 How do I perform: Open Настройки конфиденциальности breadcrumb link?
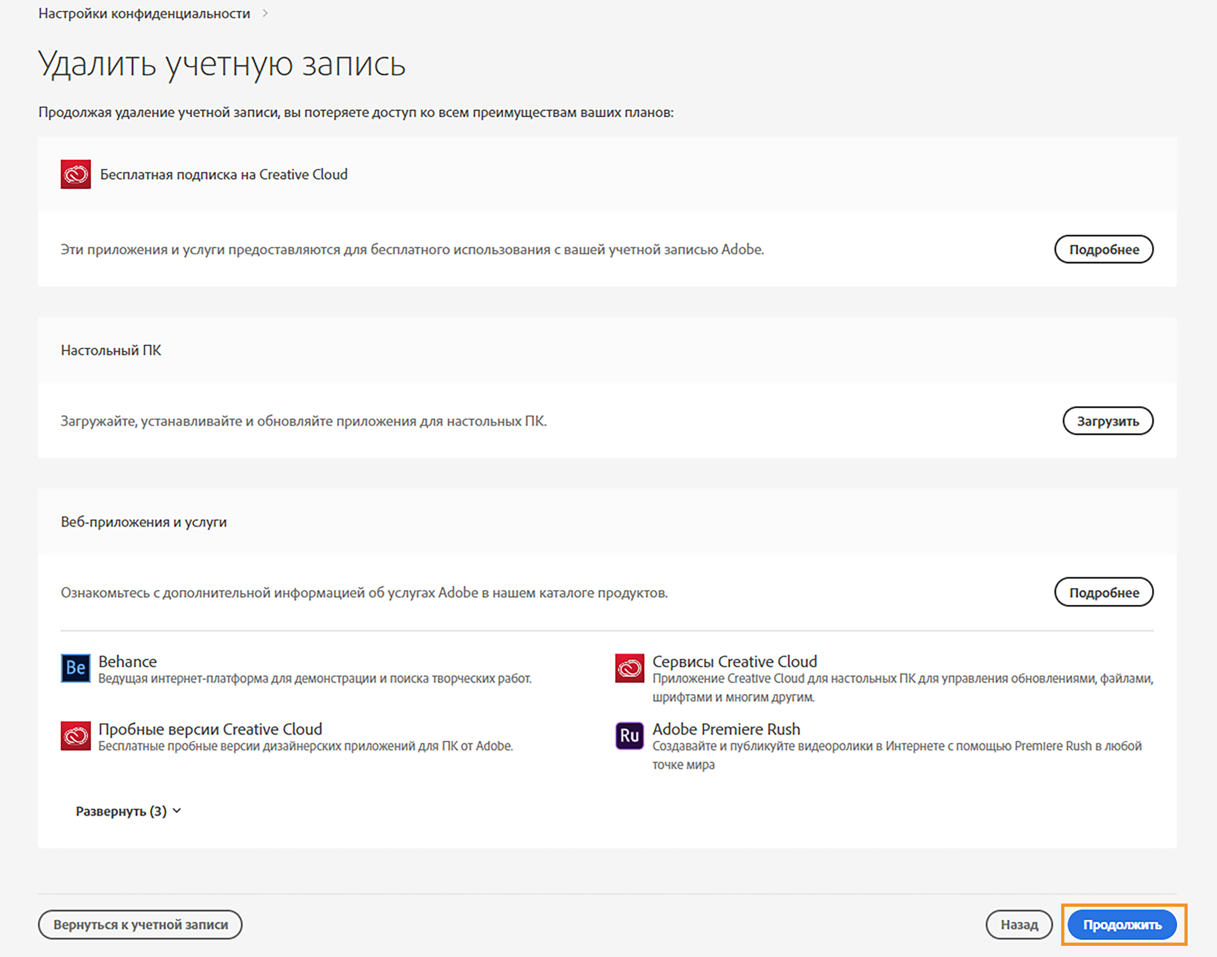[144, 13]
